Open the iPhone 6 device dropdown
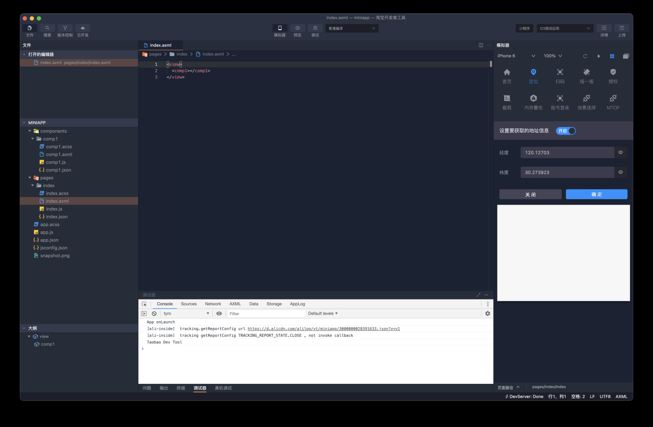This screenshot has width=653, height=427. pos(516,56)
